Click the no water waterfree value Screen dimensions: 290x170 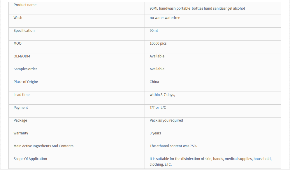click(x=165, y=18)
